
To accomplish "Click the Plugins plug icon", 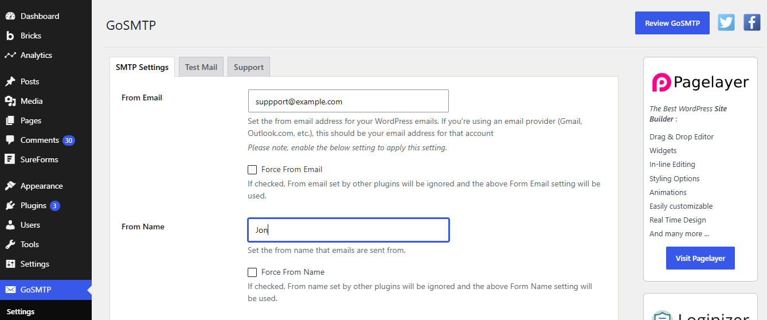I will (10, 205).
